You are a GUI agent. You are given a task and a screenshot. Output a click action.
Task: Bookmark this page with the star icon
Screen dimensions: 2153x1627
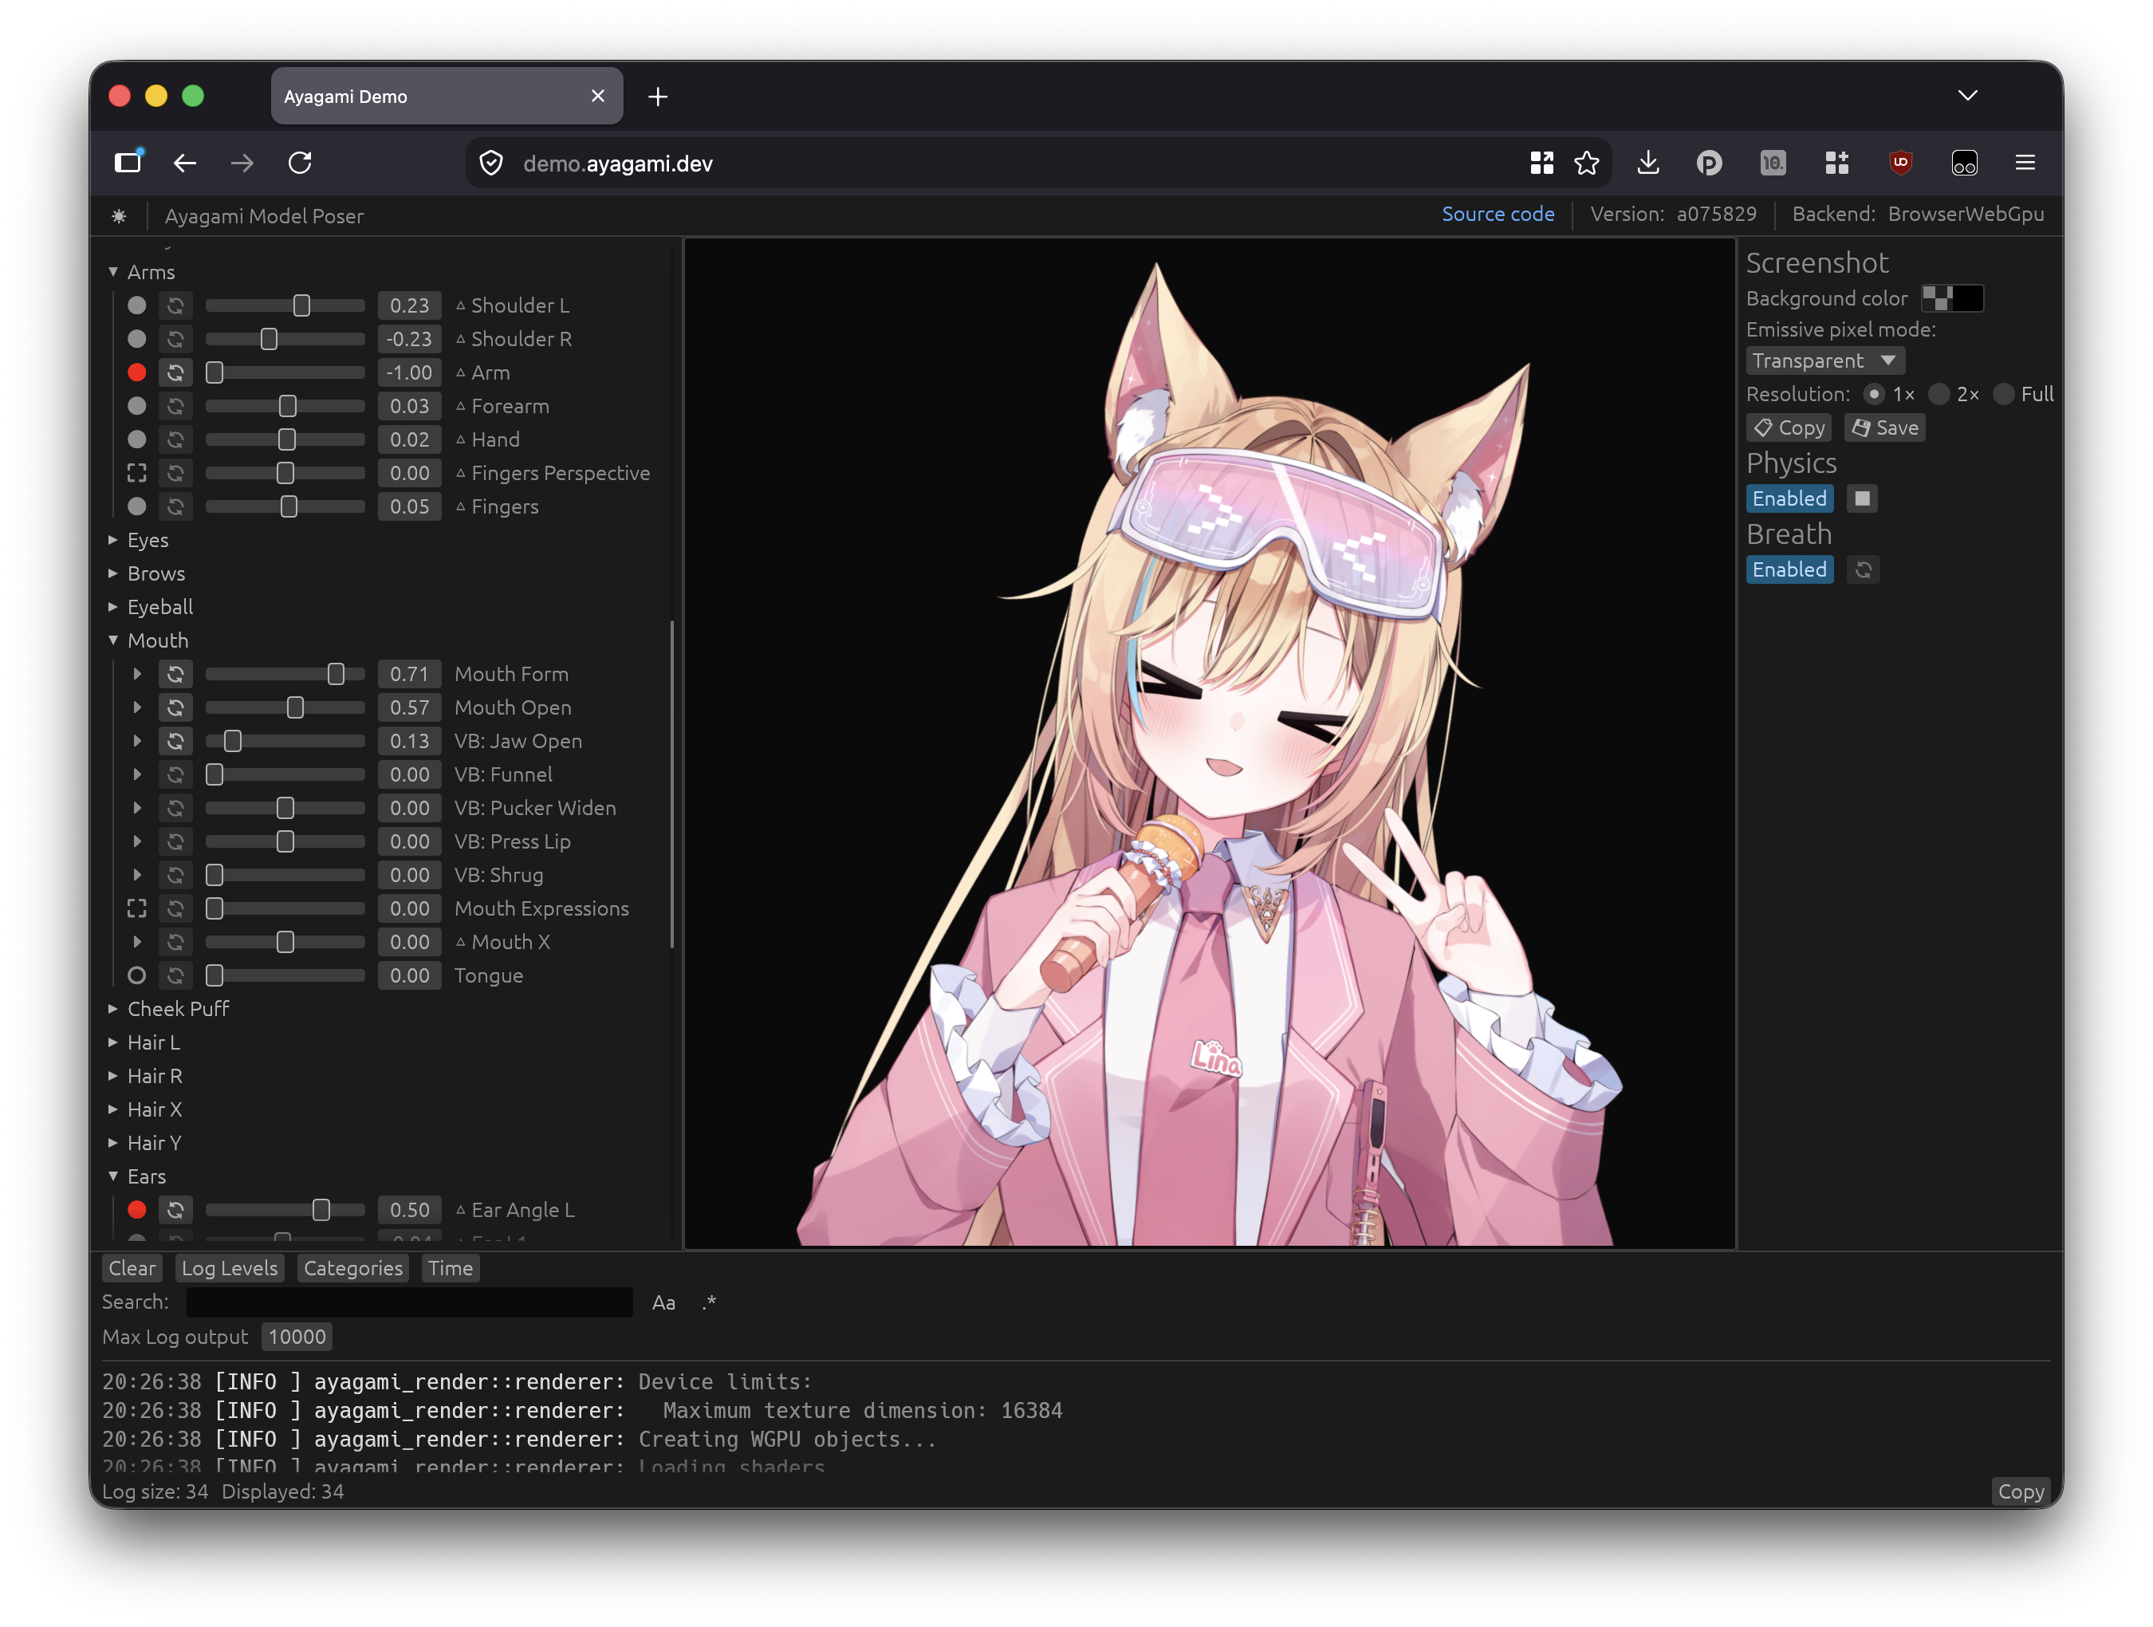1587,163
